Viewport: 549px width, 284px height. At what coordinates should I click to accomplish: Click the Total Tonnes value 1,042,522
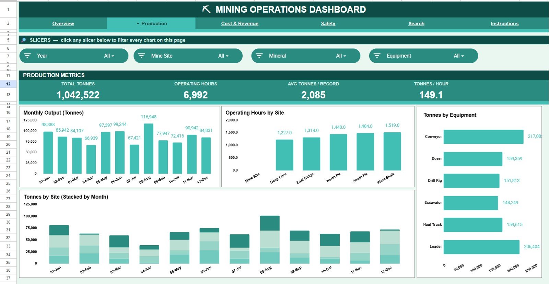78,95
